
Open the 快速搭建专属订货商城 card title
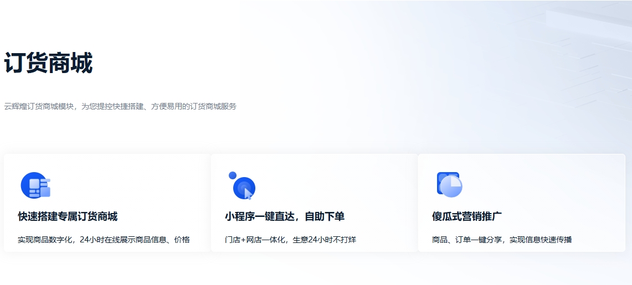pyautogui.click(x=68, y=216)
